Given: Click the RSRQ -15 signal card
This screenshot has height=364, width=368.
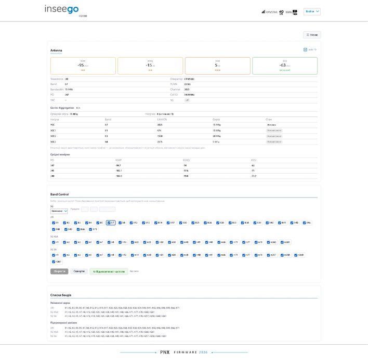Looking at the screenshot, I should tap(150, 66).
